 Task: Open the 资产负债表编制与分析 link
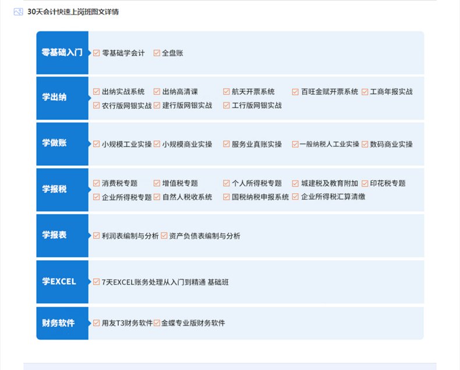(x=204, y=236)
